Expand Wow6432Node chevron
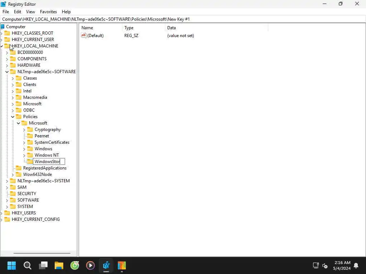 point(13,175)
